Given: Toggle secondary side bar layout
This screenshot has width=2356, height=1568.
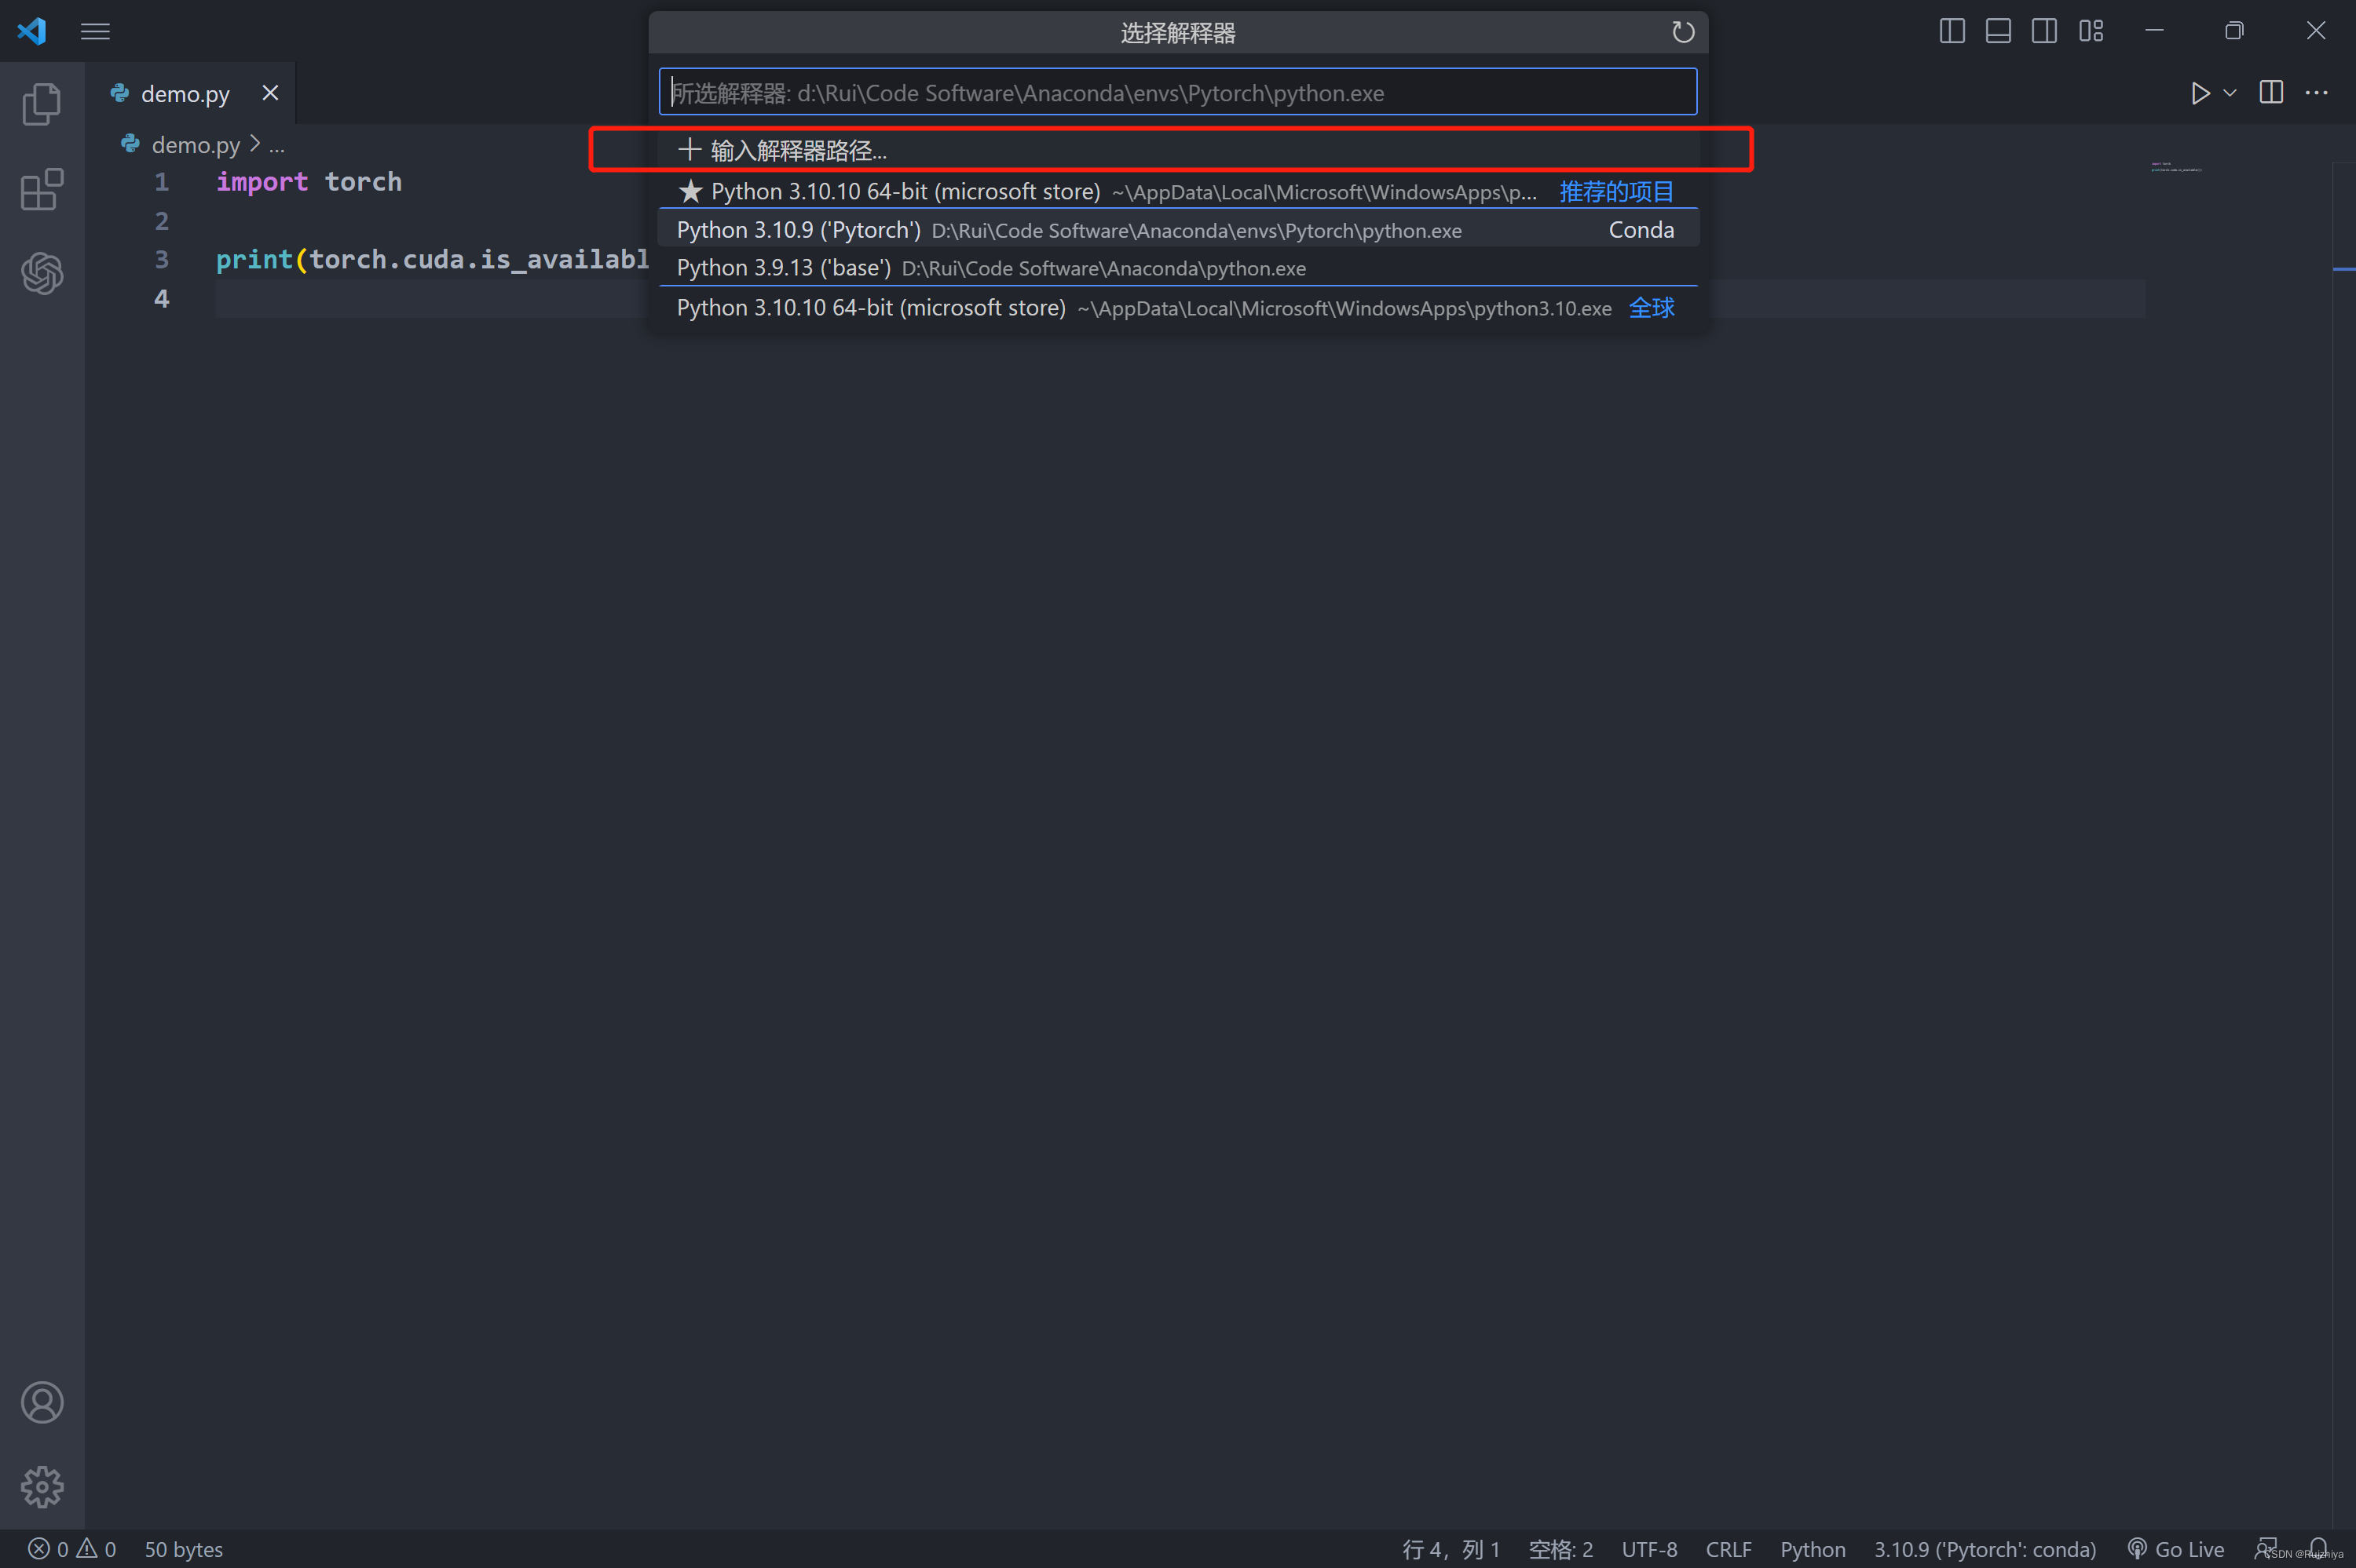Looking at the screenshot, I should coord(2044,31).
